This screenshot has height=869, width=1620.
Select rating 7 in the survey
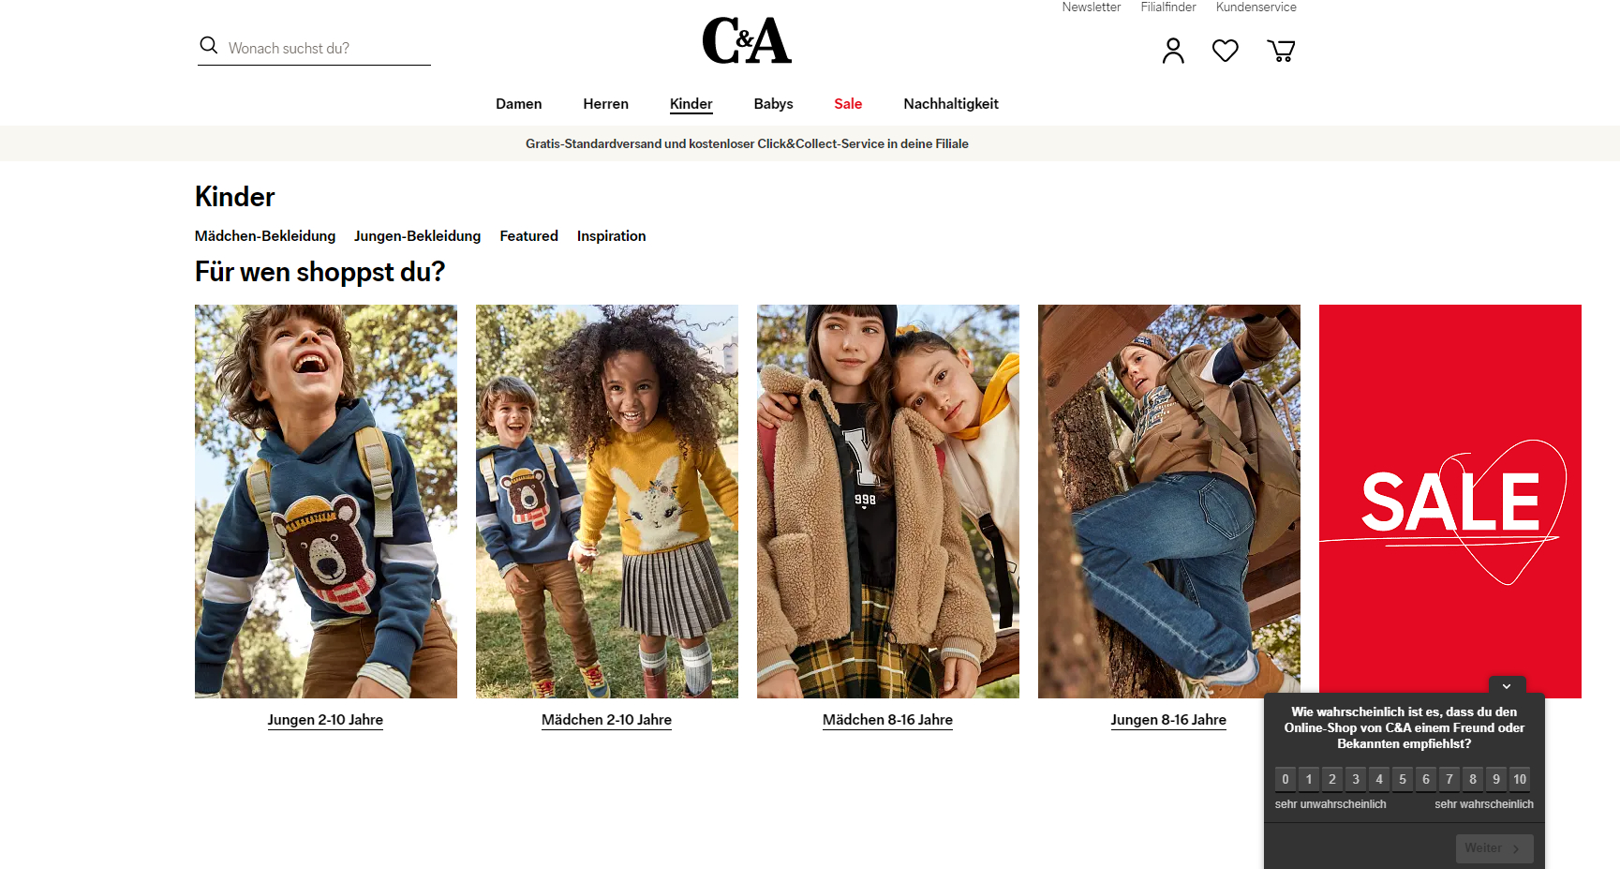pyautogui.click(x=1449, y=779)
